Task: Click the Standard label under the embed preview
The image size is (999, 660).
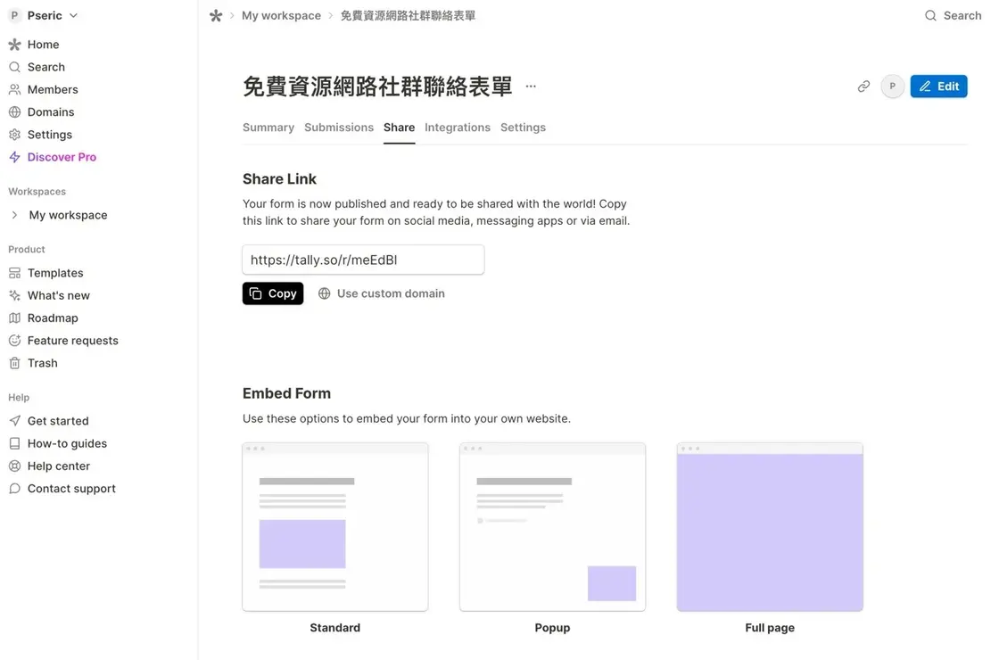Action: [x=335, y=628]
